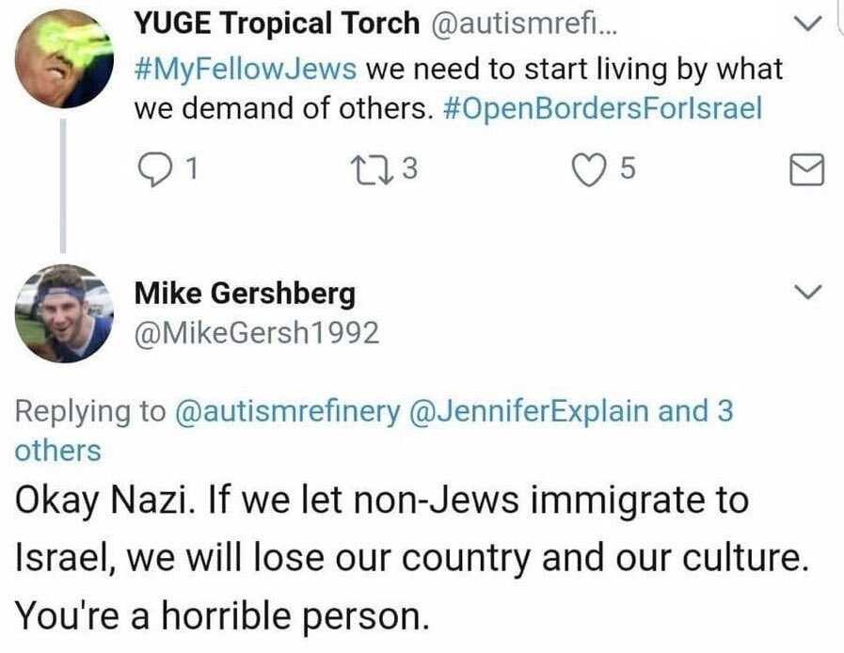Open the YUGE Tropical Torch display name
This screenshot has height=653, width=844.
coord(277,24)
